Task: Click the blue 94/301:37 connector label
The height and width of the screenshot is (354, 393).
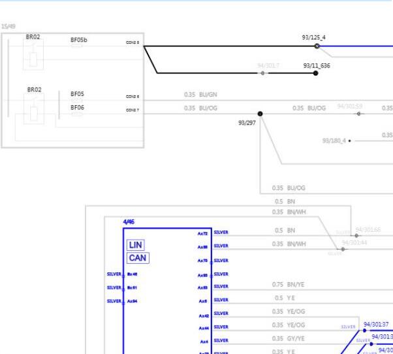Action: (376, 325)
